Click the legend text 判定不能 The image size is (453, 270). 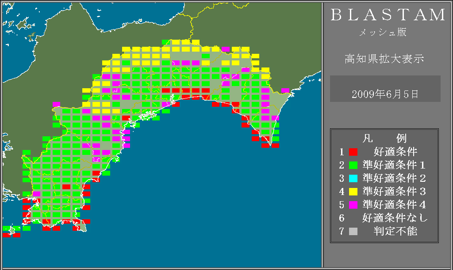(395, 231)
